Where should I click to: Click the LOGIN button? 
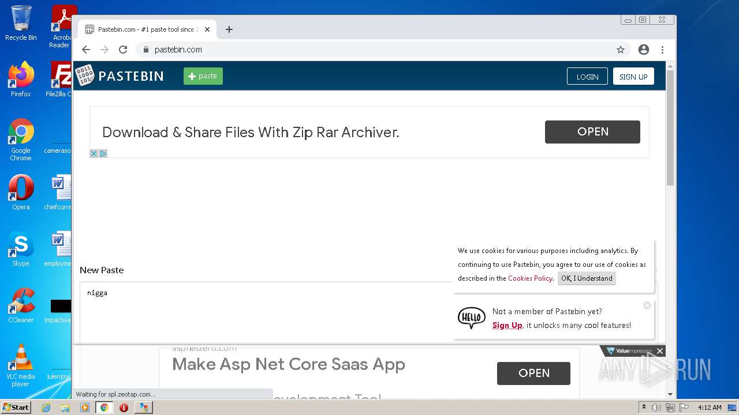[587, 77]
